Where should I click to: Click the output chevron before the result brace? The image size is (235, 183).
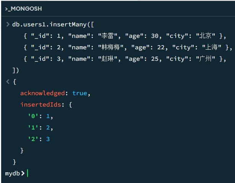pyautogui.click(x=8, y=82)
